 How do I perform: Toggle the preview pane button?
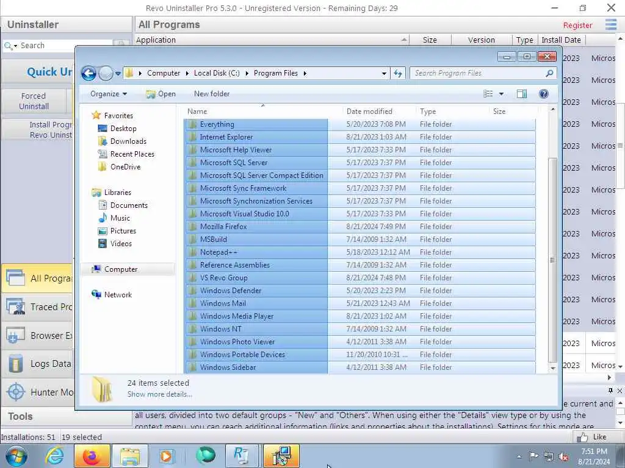(522, 94)
